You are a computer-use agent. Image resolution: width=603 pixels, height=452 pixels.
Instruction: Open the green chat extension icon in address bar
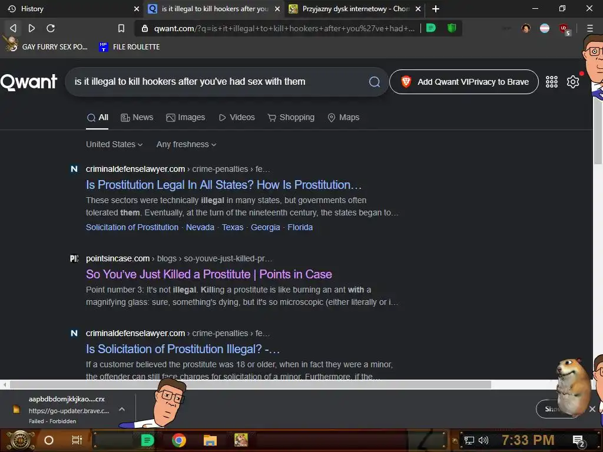click(x=431, y=28)
